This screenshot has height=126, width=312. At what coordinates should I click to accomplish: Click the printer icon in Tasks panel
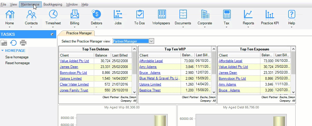coord(23,43)
